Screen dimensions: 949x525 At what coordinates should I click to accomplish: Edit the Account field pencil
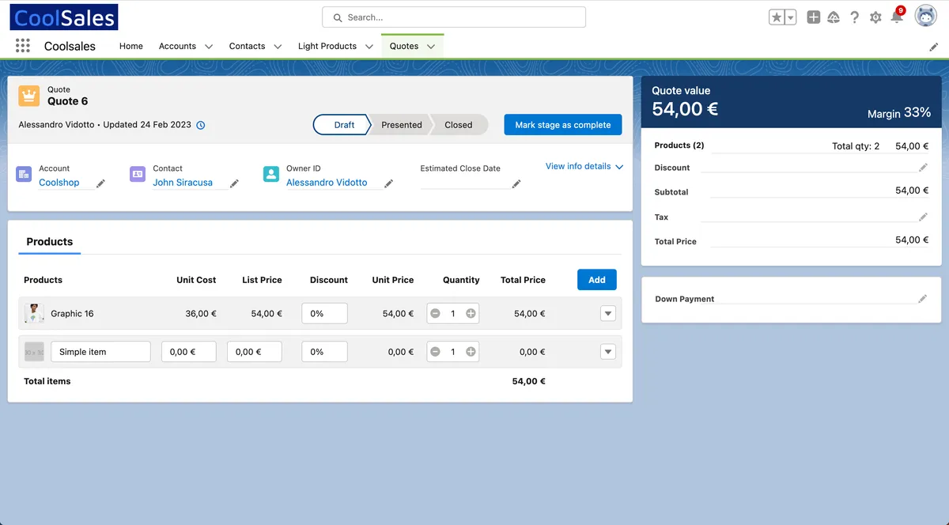(100, 183)
